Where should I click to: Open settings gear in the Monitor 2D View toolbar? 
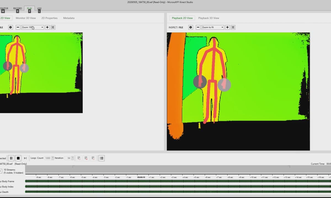click(x=10, y=27)
